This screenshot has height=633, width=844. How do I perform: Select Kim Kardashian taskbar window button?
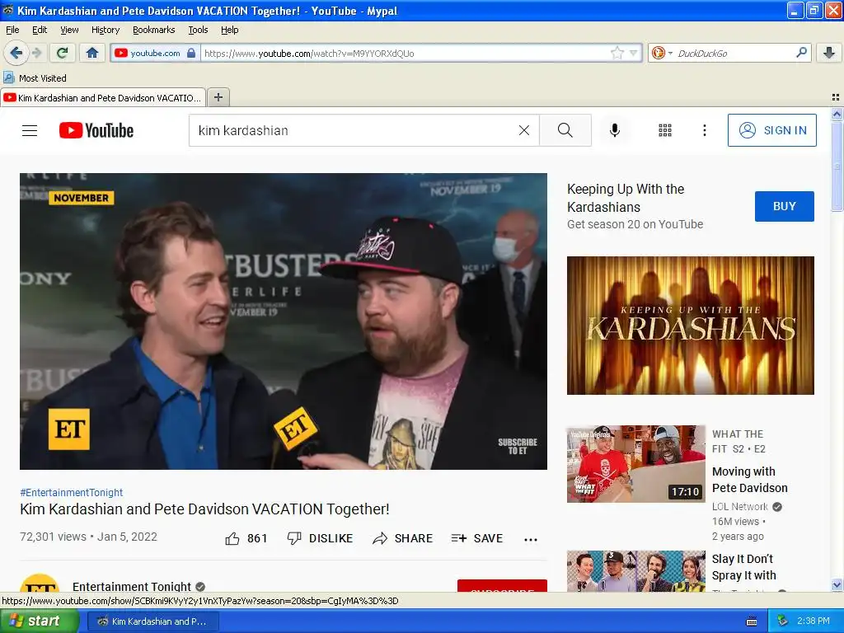(x=152, y=621)
